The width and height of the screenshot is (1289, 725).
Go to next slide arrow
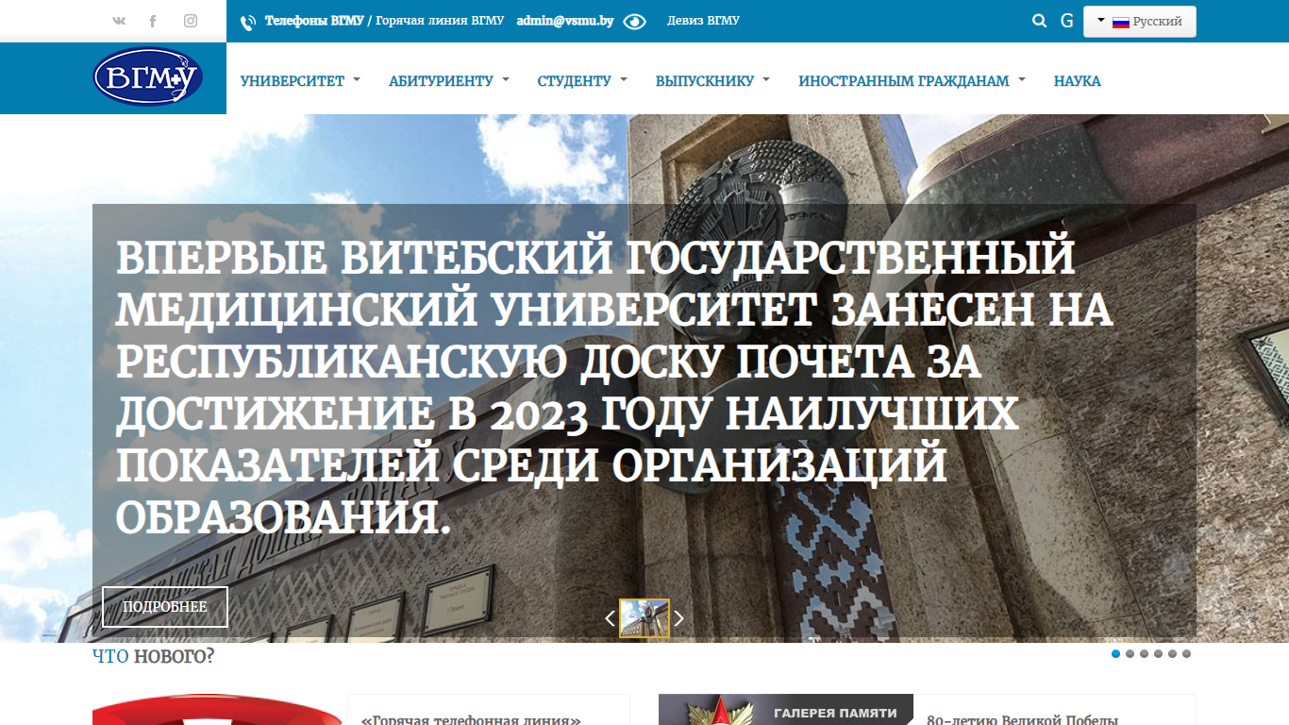click(678, 618)
